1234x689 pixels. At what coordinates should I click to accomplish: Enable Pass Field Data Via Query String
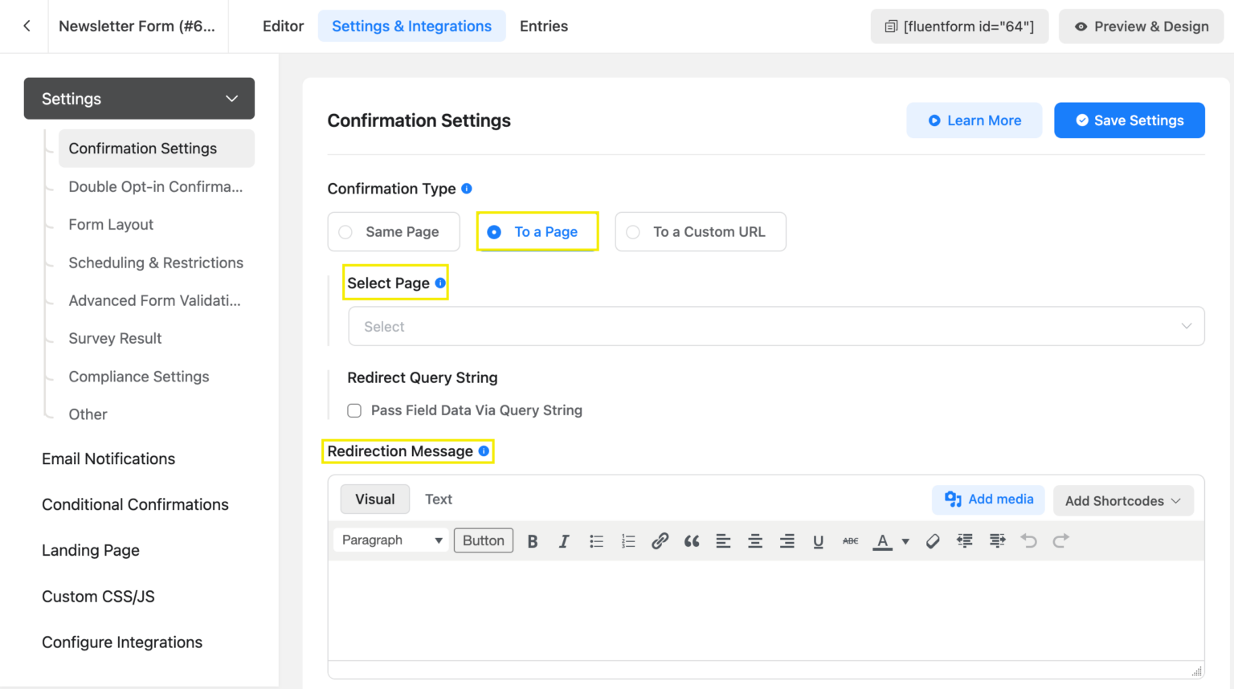click(354, 410)
